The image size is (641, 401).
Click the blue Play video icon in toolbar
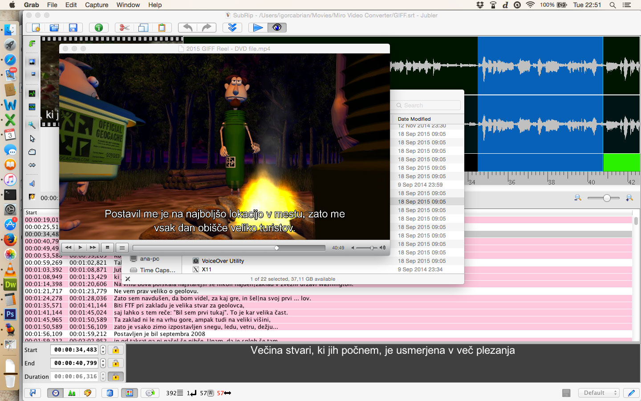(258, 28)
